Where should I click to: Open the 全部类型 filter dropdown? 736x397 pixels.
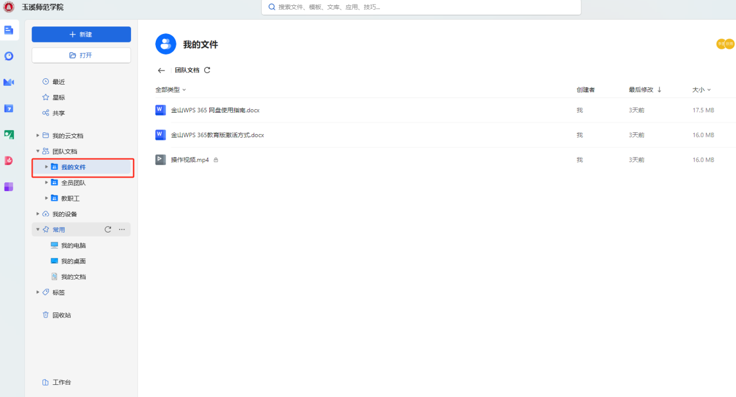click(x=171, y=90)
